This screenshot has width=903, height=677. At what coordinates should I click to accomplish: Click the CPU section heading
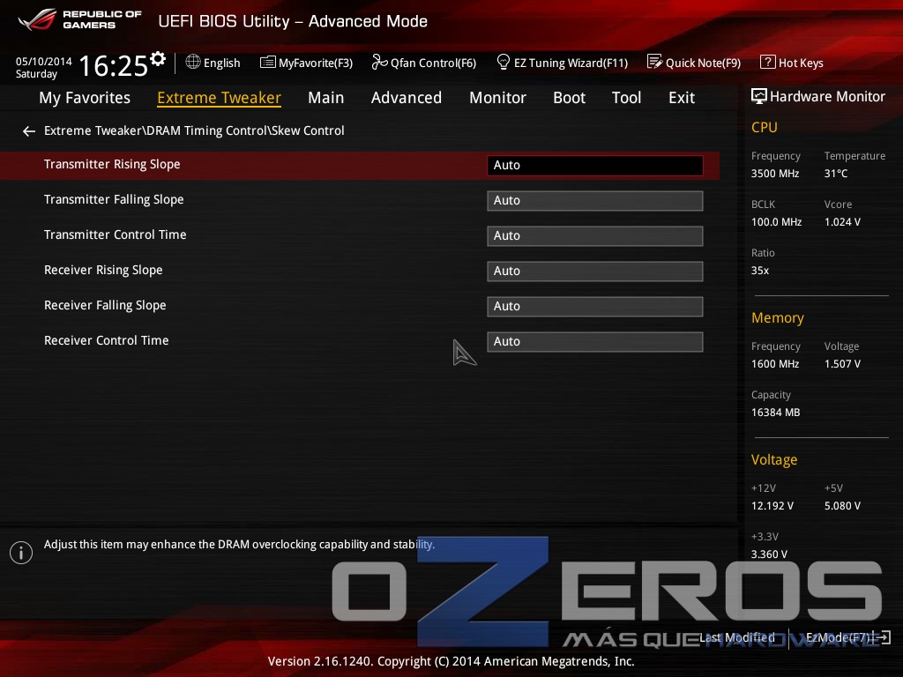[765, 127]
